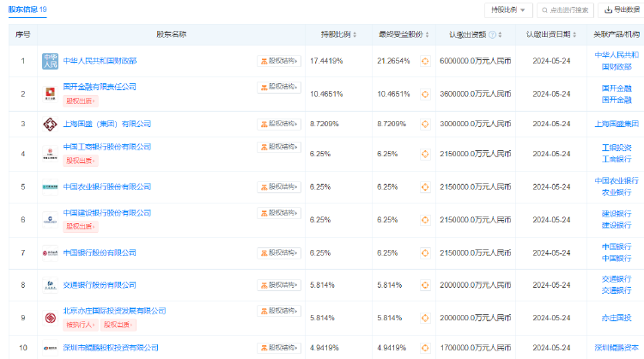Click beneficial share icon in 工商银行 row
This screenshot has height=359, width=644.
(425, 154)
